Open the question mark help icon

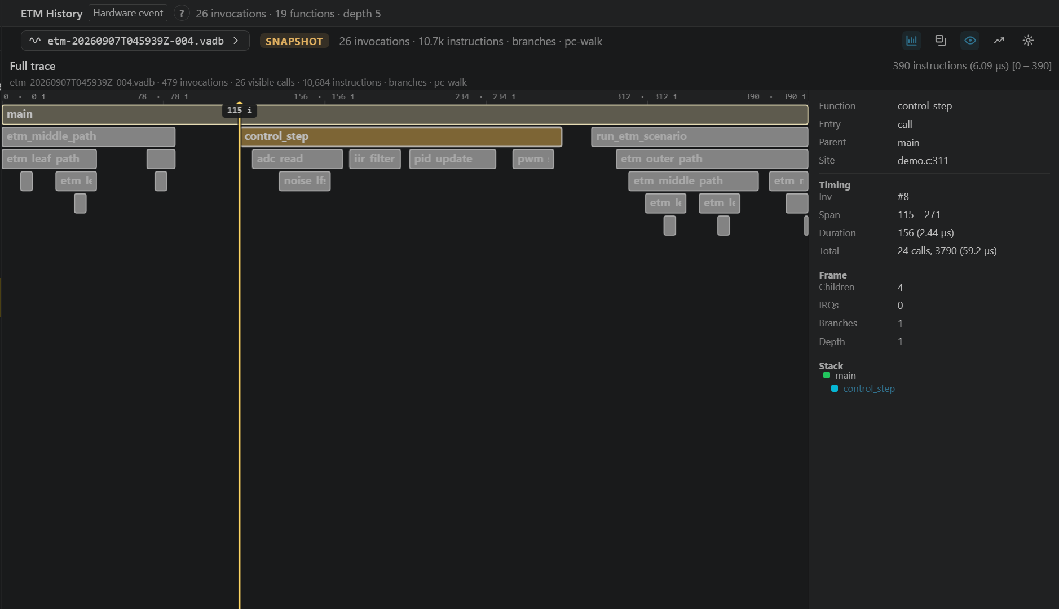182,13
